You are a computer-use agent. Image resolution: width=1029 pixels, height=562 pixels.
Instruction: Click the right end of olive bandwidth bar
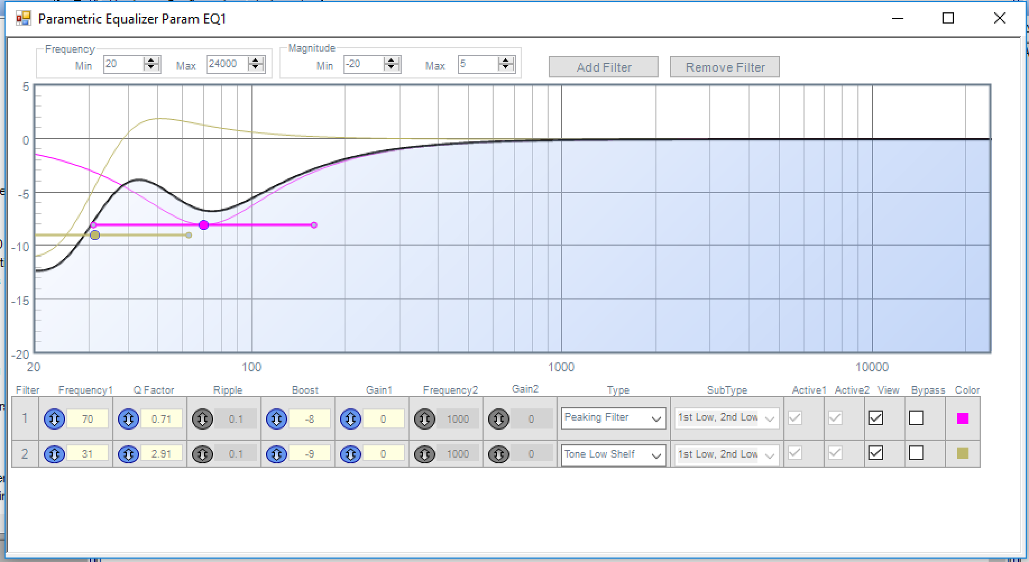(189, 235)
